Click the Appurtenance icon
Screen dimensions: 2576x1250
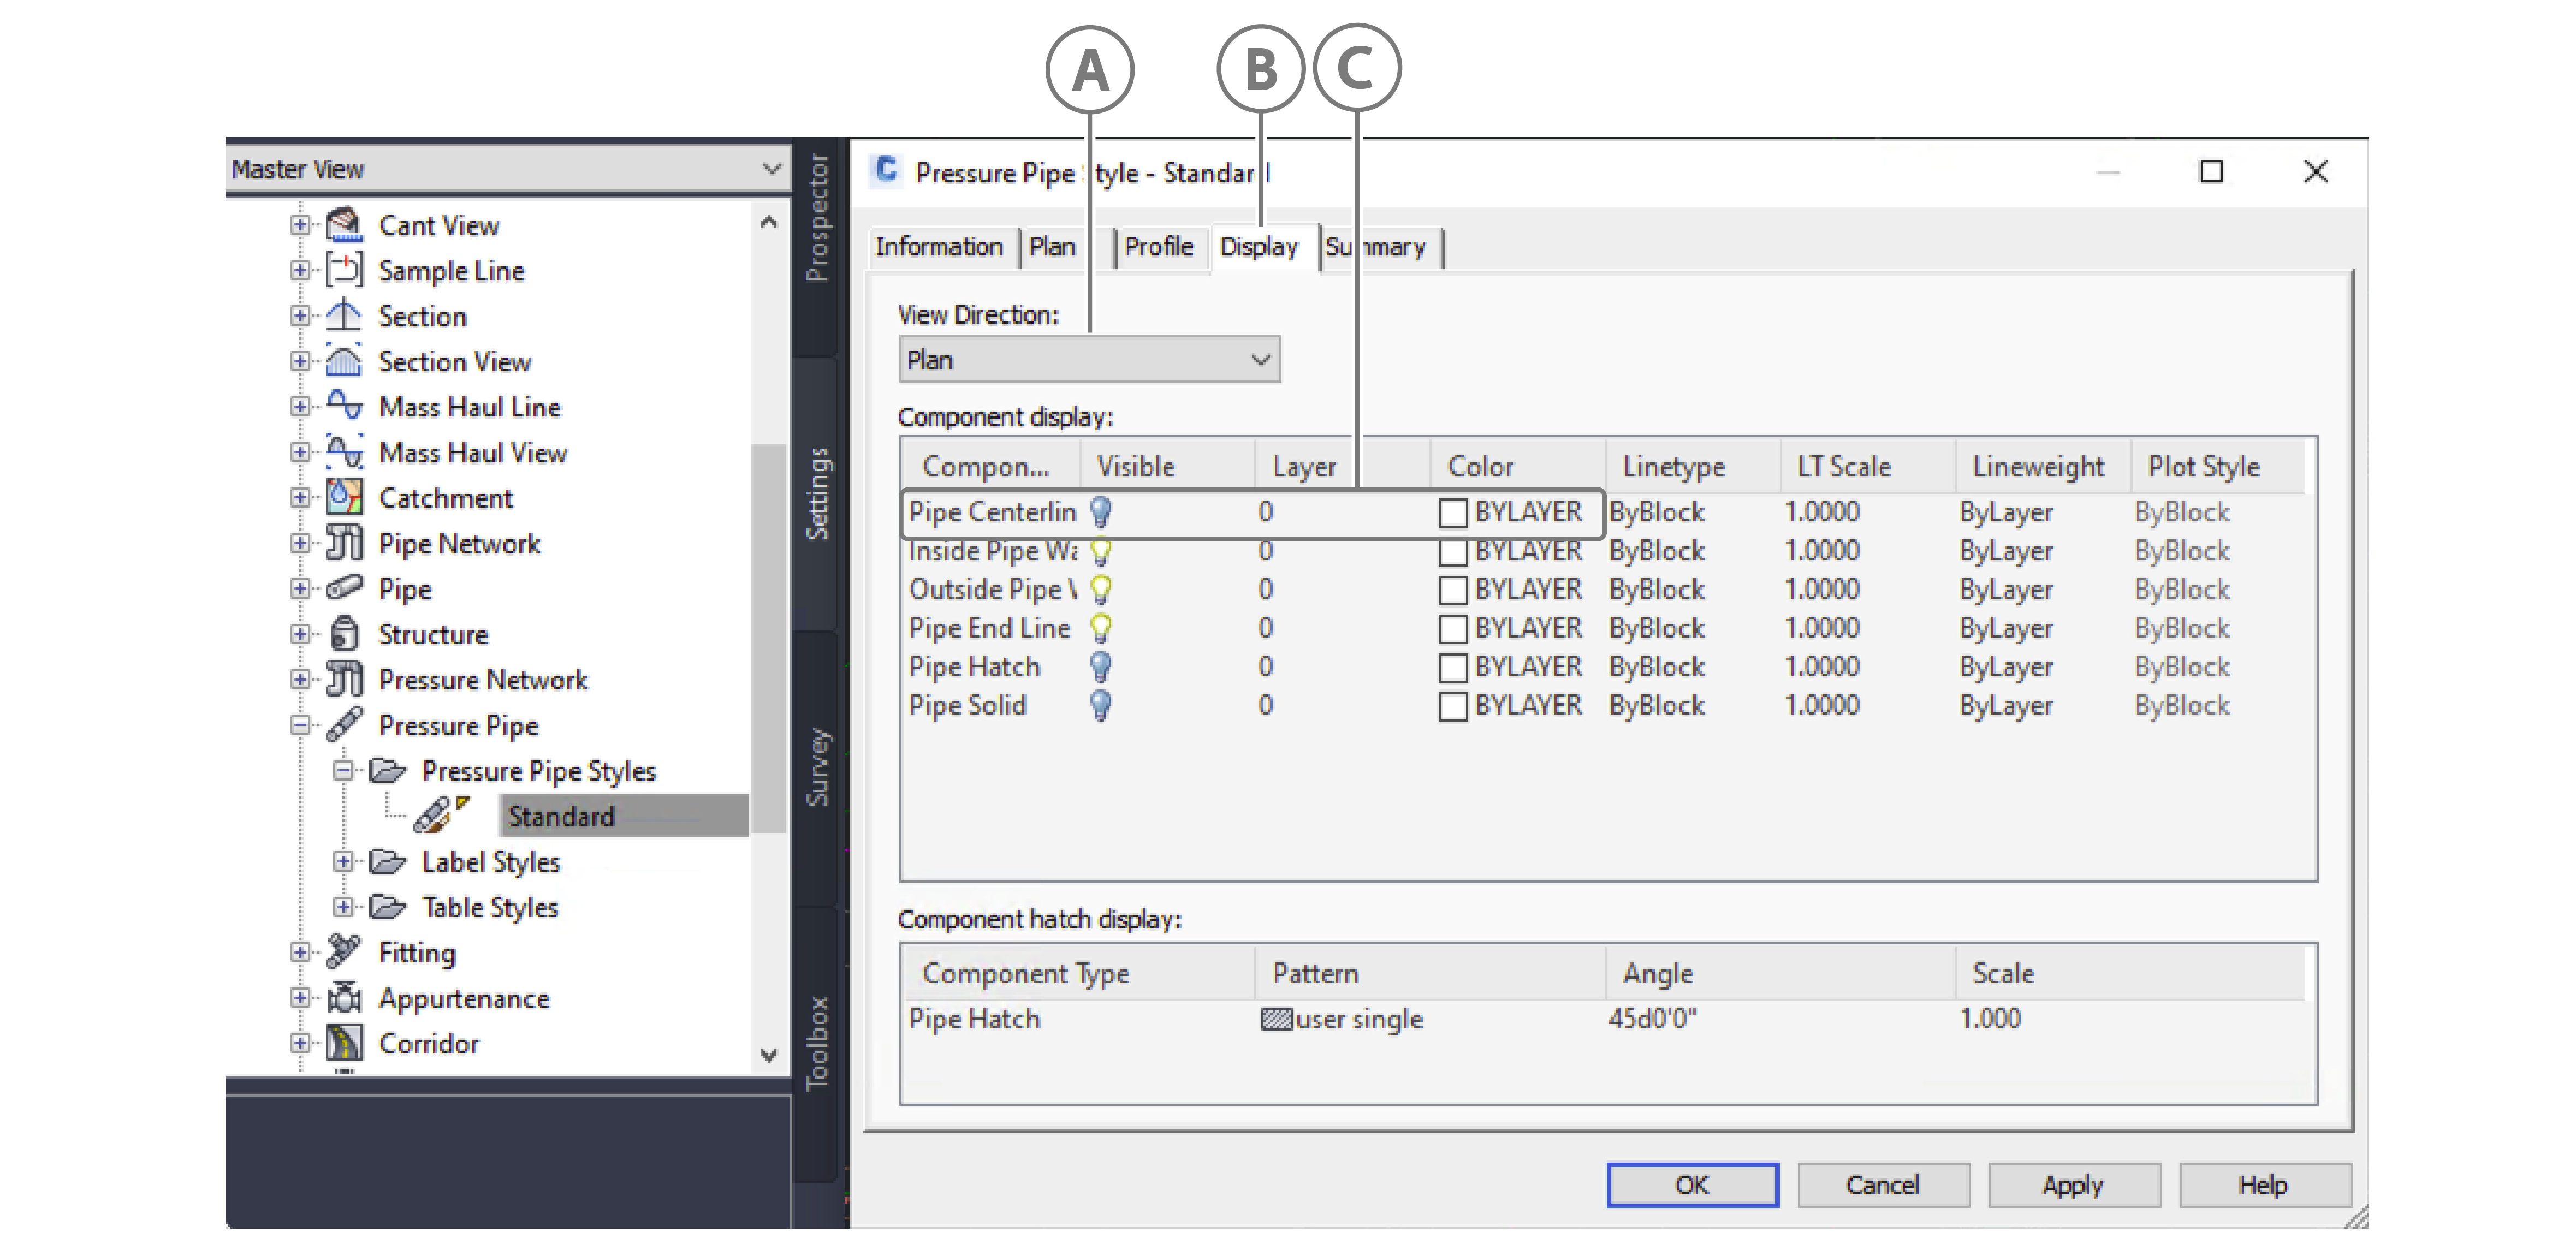click(344, 998)
